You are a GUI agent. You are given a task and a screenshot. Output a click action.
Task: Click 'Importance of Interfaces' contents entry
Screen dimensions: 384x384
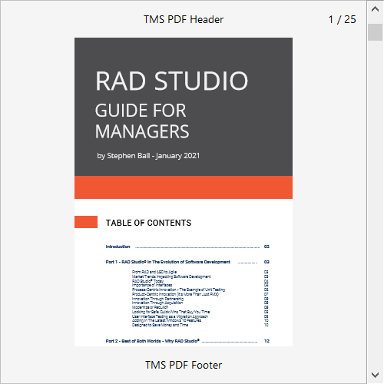(x=152, y=285)
